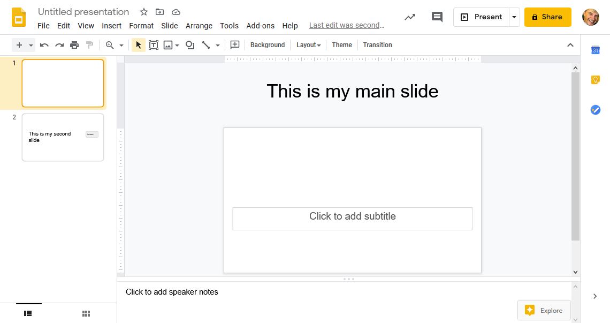Open the Insert menu

click(111, 26)
